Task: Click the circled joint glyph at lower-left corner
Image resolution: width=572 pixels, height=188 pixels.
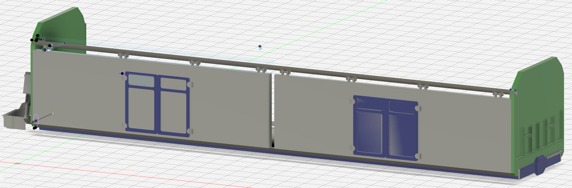Action: point(36,121)
